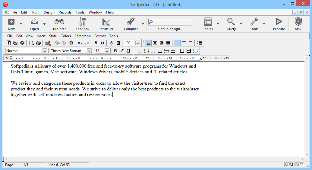This screenshot has width=312, height=170.
Task: Open the font size 12 dropdown
Action: click(x=107, y=51)
